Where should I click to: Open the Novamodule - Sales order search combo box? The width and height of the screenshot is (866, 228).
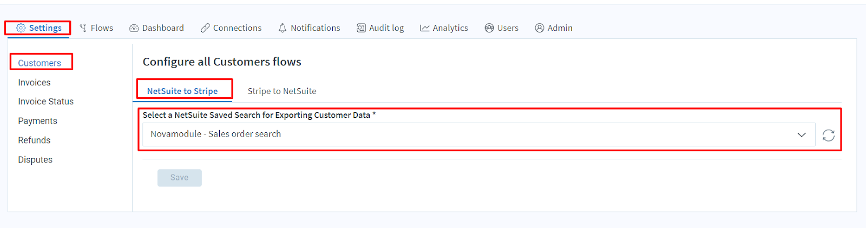click(x=478, y=135)
